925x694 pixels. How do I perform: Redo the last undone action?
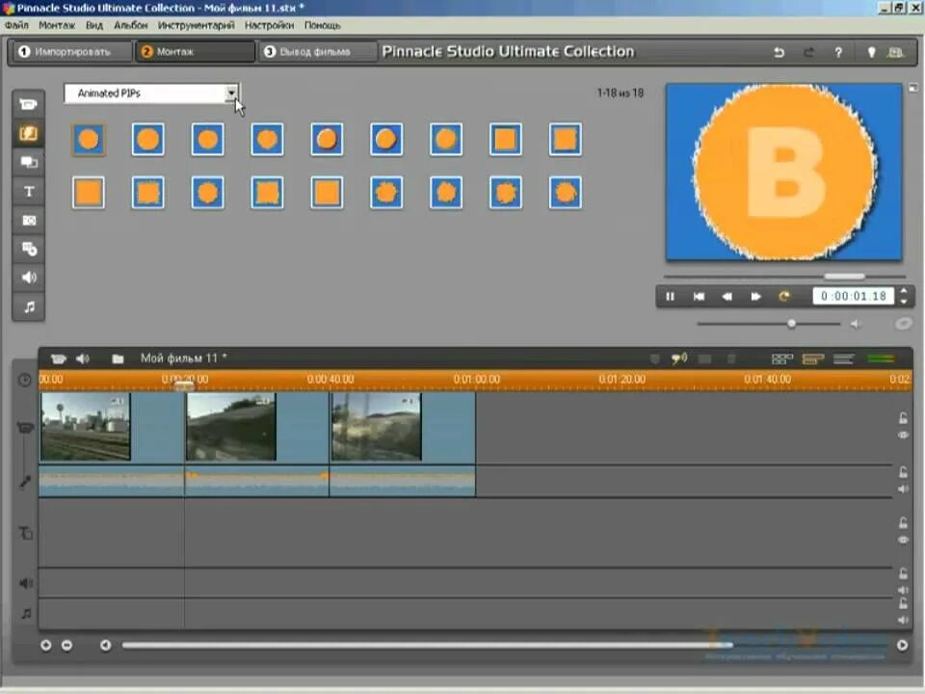point(808,52)
